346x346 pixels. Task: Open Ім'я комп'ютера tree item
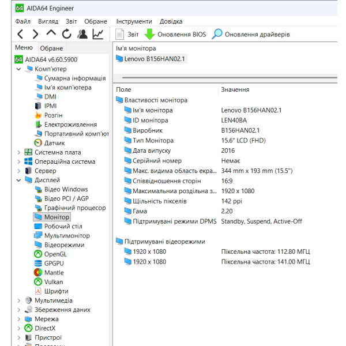(63, 88)
